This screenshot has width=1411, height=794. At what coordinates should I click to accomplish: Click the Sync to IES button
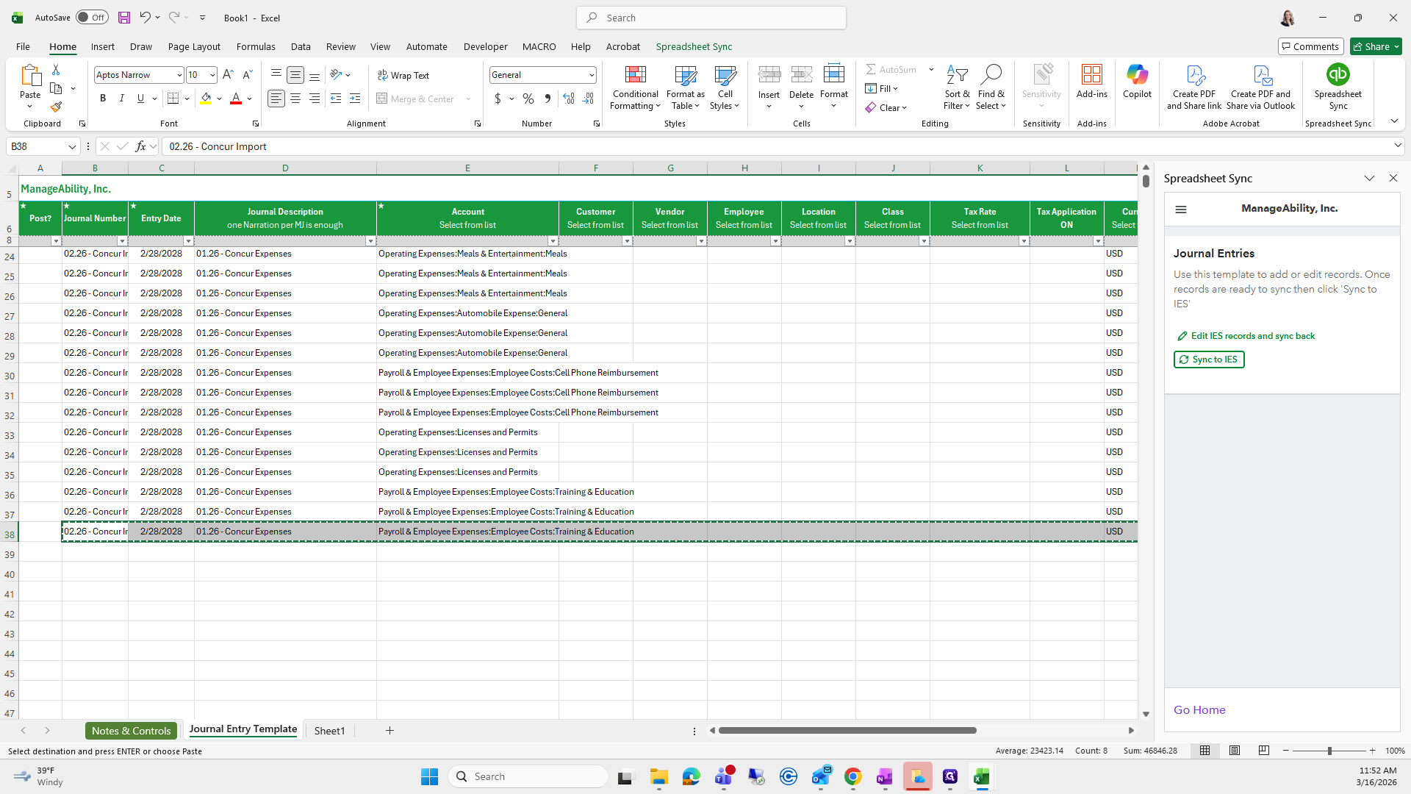pyautogui.click(x=1209, y=360)
